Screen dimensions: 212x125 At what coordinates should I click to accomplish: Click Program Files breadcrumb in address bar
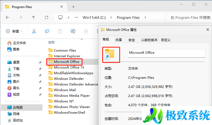click(x=128, y=17)
